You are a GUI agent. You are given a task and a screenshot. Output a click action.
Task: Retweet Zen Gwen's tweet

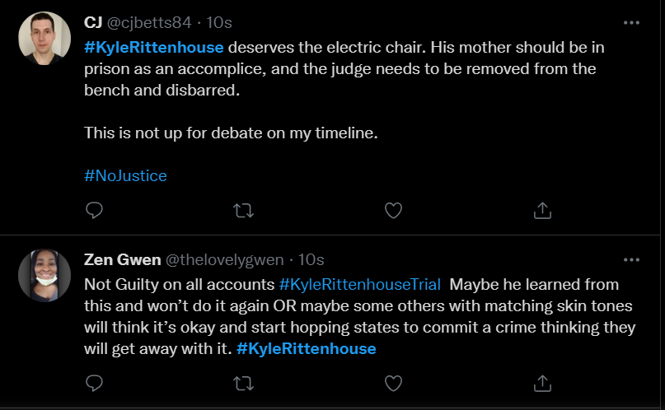click(244, 383)
